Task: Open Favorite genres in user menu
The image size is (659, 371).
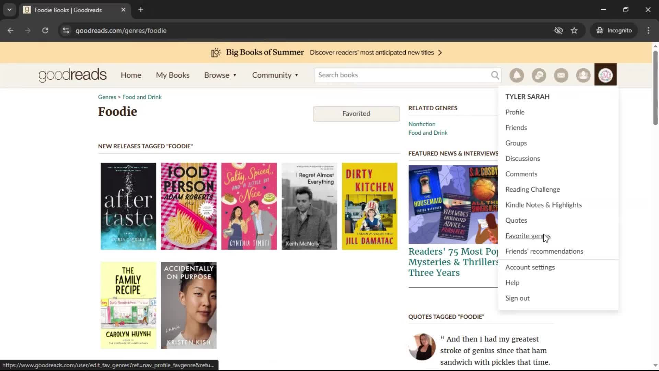Action: pos(528,236)
